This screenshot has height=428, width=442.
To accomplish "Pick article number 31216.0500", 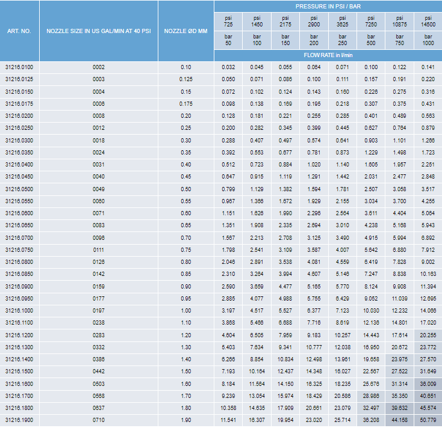I will pyautogui.click(x=19, y=189).
